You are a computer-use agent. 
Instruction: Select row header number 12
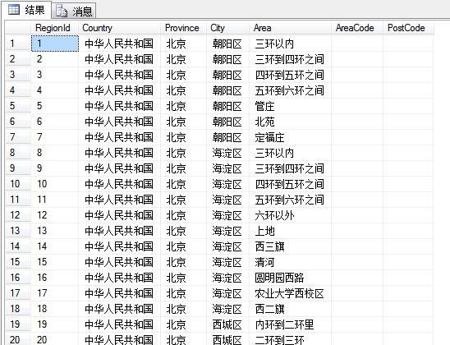[18, 215]
